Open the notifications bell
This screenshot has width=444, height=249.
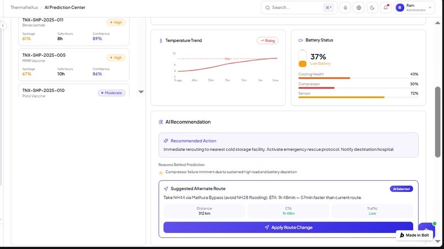(x=386, y=8)
